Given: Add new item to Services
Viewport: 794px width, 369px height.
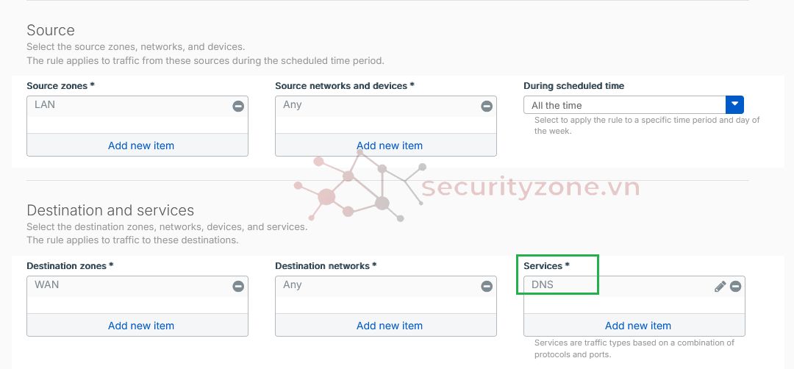Looking at the screenshot, I should (638, 326).
